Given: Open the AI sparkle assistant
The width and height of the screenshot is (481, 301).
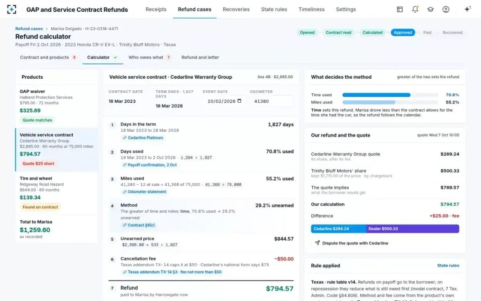Looking at the screenshot, I should tap(467, 9).
